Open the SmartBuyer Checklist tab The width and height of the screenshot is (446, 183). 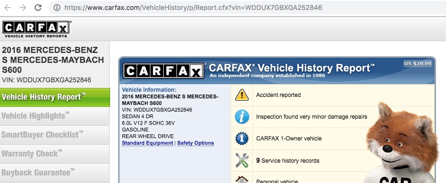coord(55,135)
